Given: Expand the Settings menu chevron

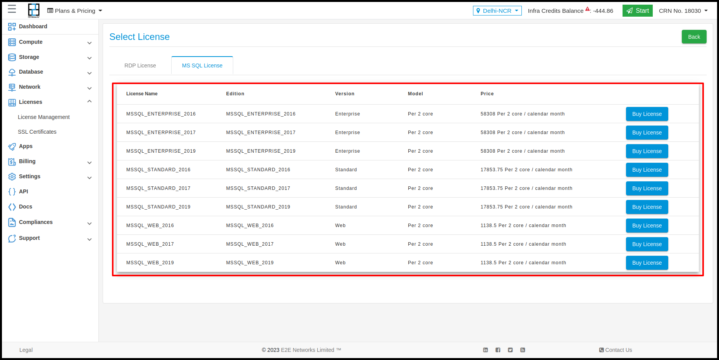Looking at the screenshot, I should coord(89,178).
